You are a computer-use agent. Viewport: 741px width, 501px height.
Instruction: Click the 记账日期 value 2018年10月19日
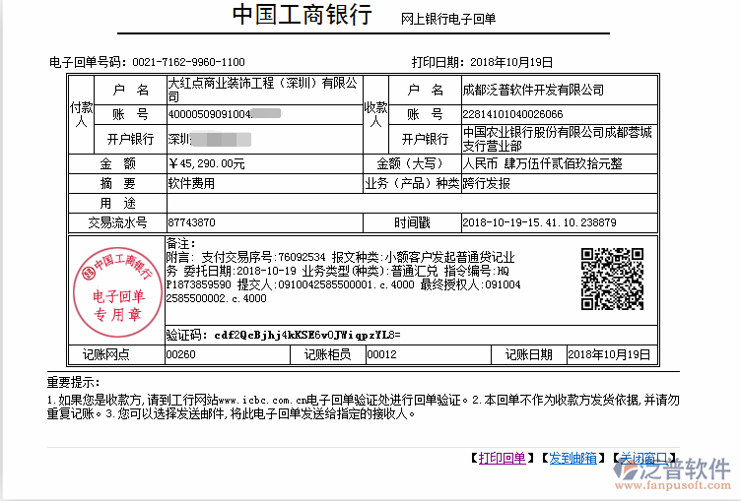[609, 354]
